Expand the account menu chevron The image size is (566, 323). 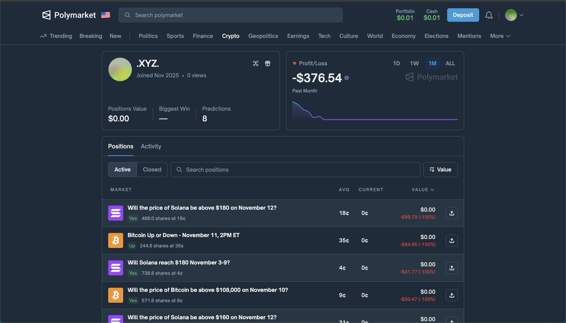pyautogui.click(x=521, y=15)
